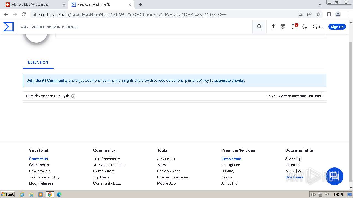Click install app icon in address bar
Image resolution: width=353 pixels, height=198 pixels.
coord(301,14)
